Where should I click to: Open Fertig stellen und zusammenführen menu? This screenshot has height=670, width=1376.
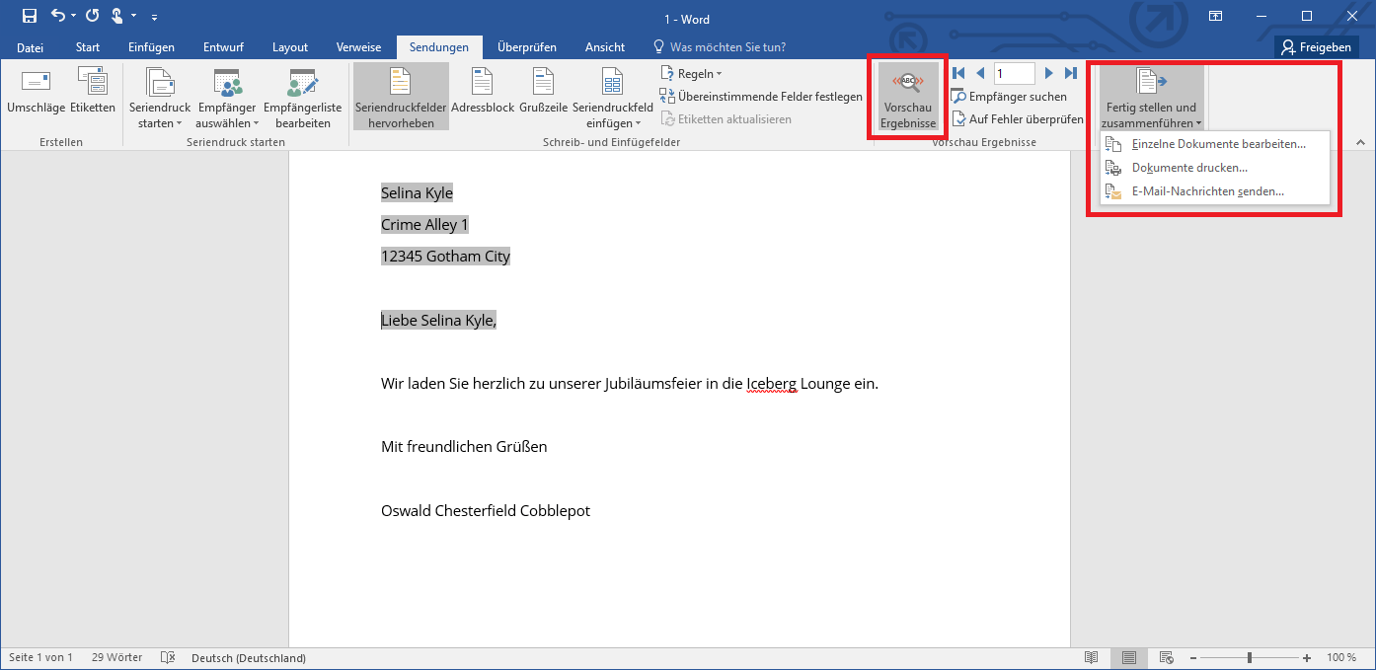point(1150,97)
